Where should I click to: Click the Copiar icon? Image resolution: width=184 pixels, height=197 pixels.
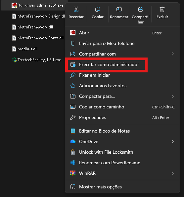point(98,9)
